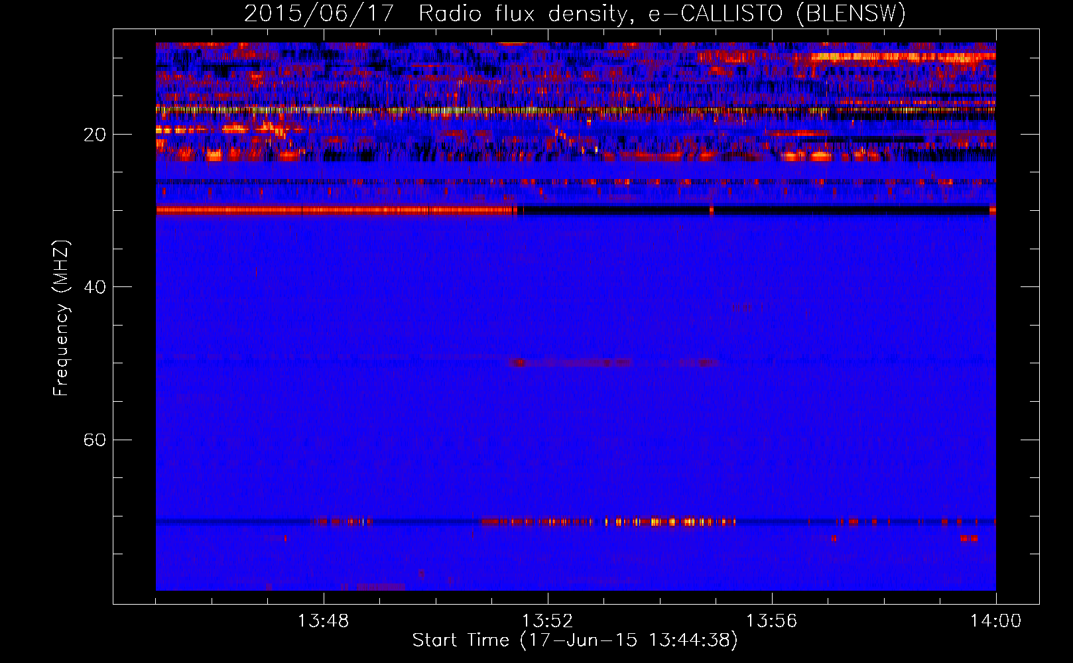The image size is (1073, 663).
Task: Click the 40 MHz frequency tick label
Action: [95, 287]
